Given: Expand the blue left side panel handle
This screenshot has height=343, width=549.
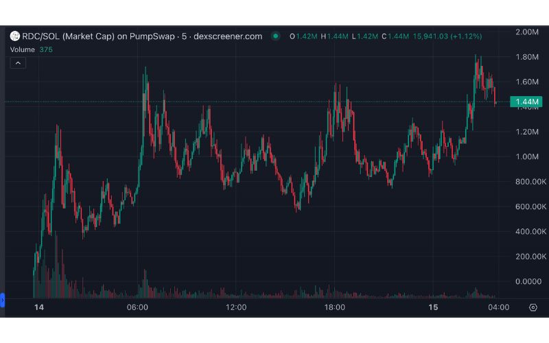Looking at the screenshot, I should 2,300.
